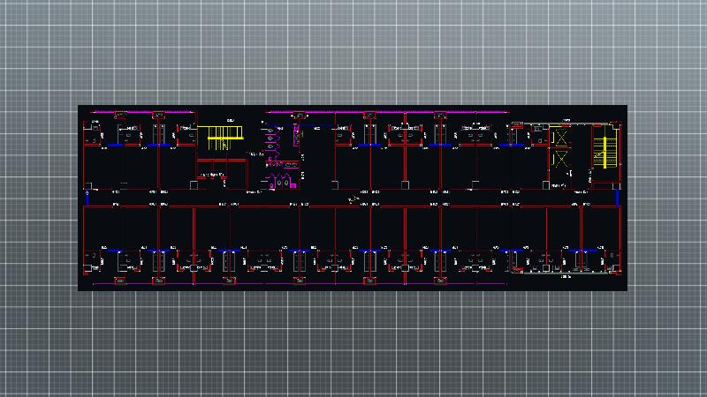Select the yellow staircase at far right
707x397 pixels.
tap(605, 150)
